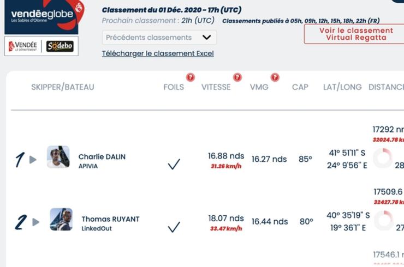Image resolution: width=404 pixels, height=267 pixels.
Task: Click Télécharger le classement Excel link
Action: pyautogui.click(x=158, y=53)
